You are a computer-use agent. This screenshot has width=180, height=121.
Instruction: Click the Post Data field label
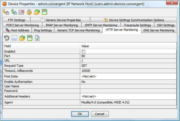11,76
